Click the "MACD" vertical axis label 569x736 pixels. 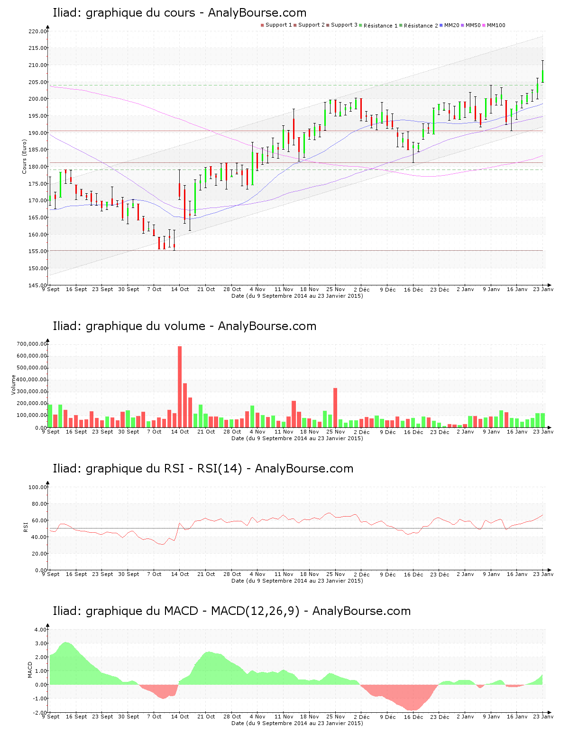(x=30, y=670)
